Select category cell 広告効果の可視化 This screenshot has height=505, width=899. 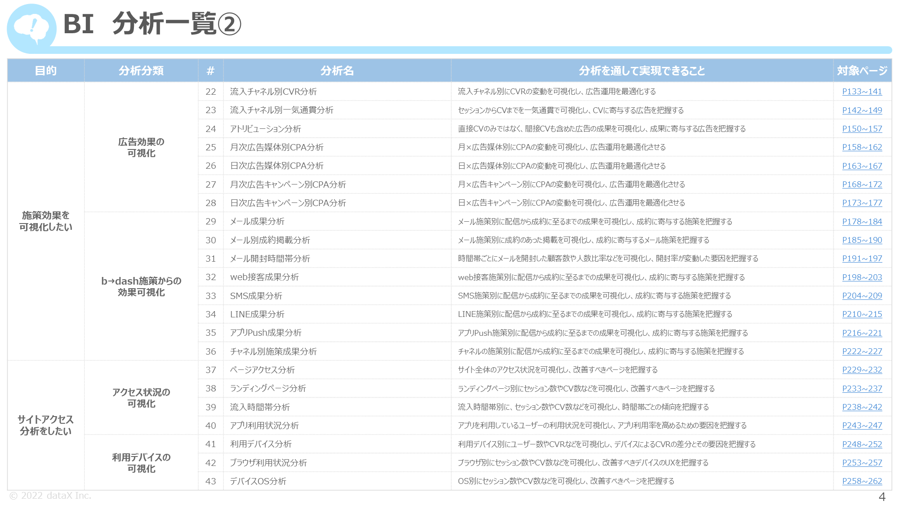(141, 147)
